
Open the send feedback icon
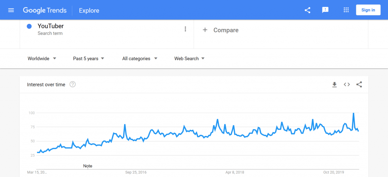coord(325,10)
